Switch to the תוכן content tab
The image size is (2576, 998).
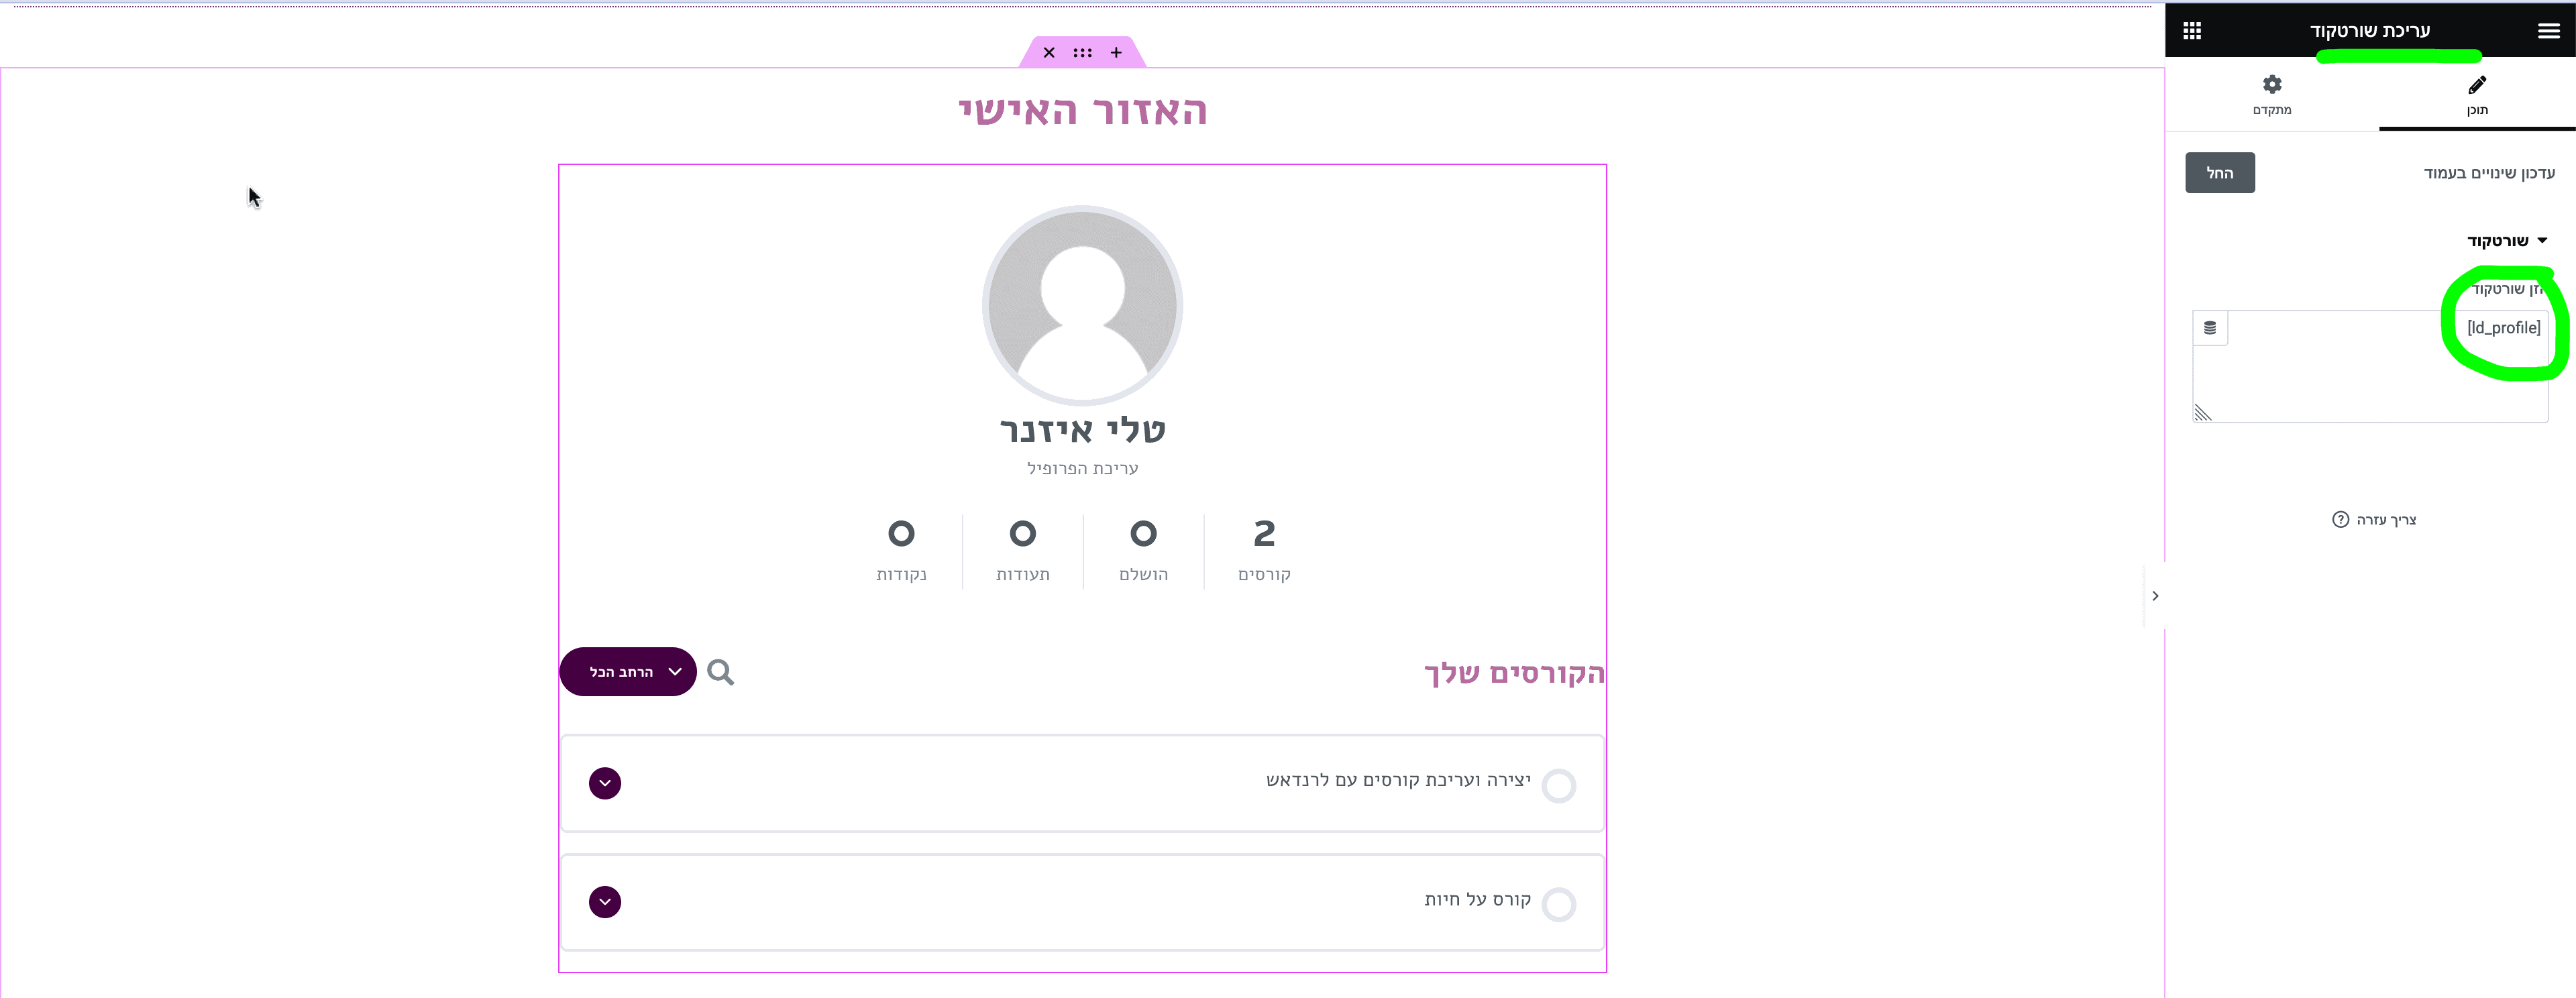coord(2477,96)
